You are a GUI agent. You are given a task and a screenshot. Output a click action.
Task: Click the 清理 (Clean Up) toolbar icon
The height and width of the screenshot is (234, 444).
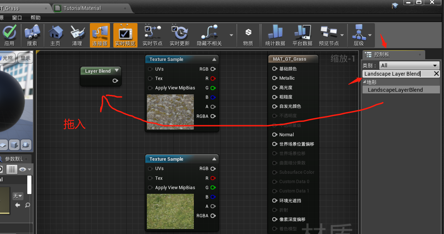point(77,35)
